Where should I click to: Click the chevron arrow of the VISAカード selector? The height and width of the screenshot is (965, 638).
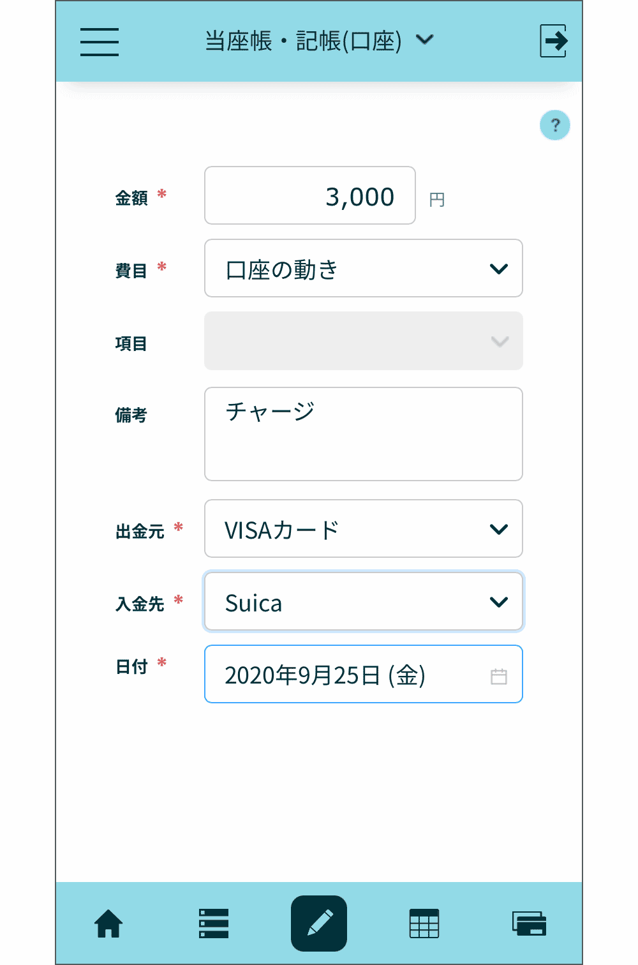(x=499, y=529)
